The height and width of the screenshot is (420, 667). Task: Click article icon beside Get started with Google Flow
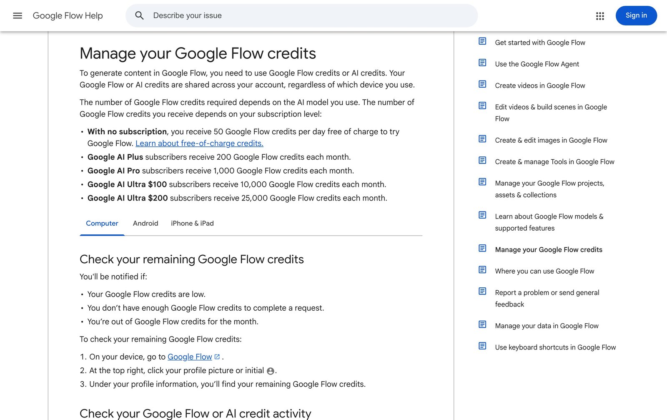tap(482, 41)
